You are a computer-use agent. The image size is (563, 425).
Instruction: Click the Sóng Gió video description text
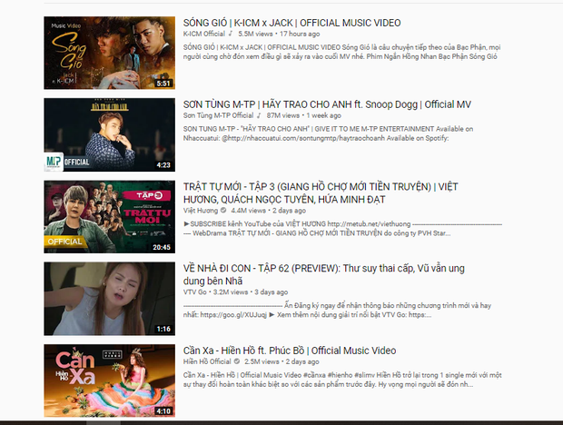(x=341, y=52)
